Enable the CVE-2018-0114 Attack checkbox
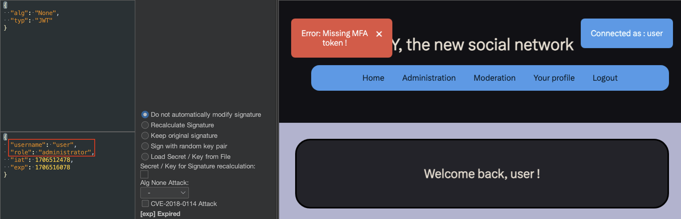 click(x=145, y=204)
